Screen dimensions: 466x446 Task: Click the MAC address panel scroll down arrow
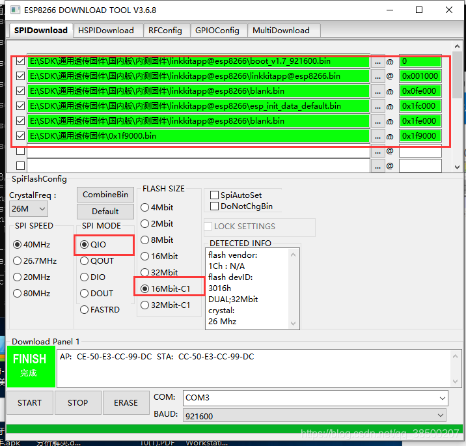(x=456, y=381)
